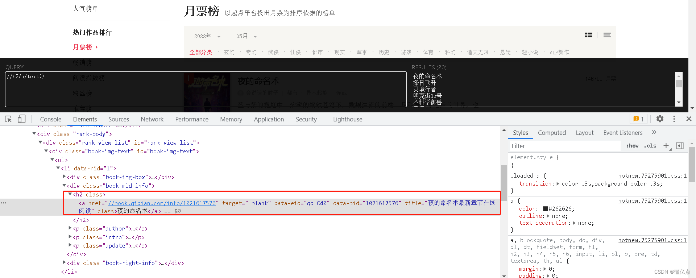Select 夜的命名术 in the XPath results
This screenshot has width=696, height=278.
pos(427,76)
